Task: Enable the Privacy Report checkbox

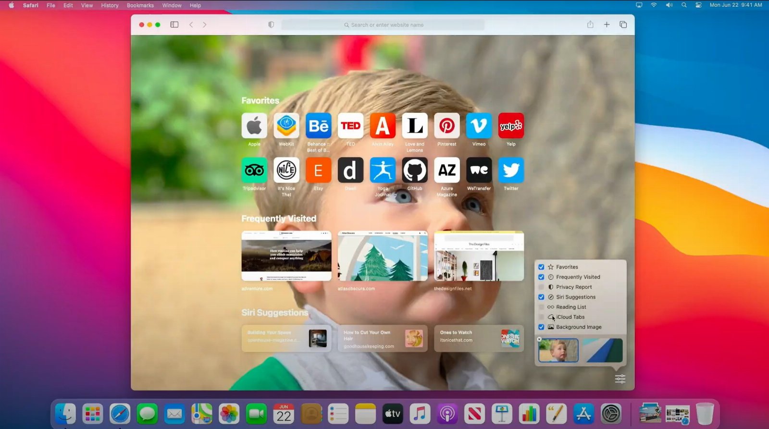Action: tap(541, 287)
